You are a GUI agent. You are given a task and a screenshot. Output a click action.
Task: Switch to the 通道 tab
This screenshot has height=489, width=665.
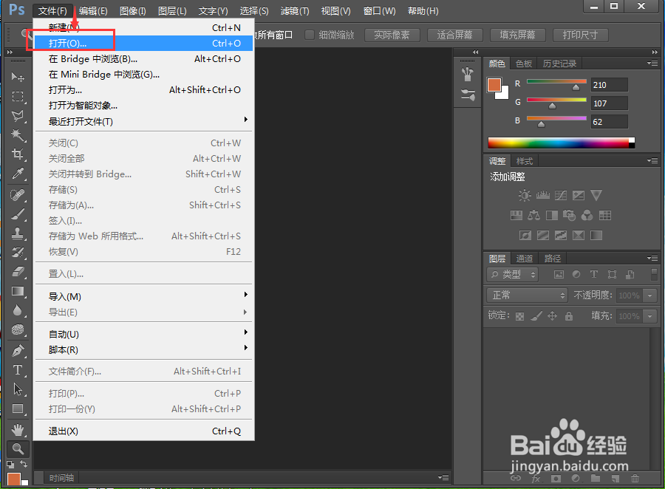coord(524,259)
